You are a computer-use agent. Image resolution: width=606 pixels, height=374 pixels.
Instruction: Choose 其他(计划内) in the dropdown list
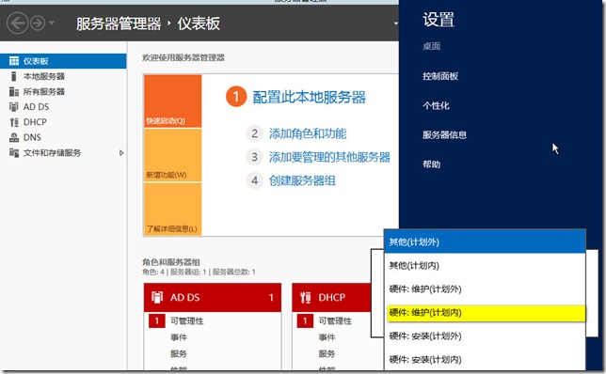point(485,266)
